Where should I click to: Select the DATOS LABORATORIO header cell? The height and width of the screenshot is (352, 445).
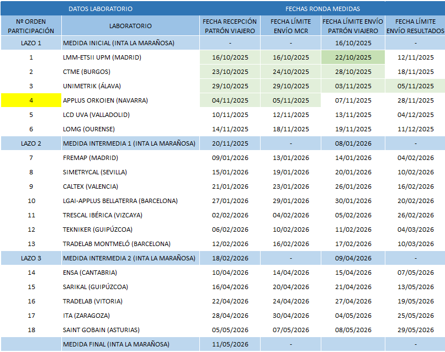point(100,9)
